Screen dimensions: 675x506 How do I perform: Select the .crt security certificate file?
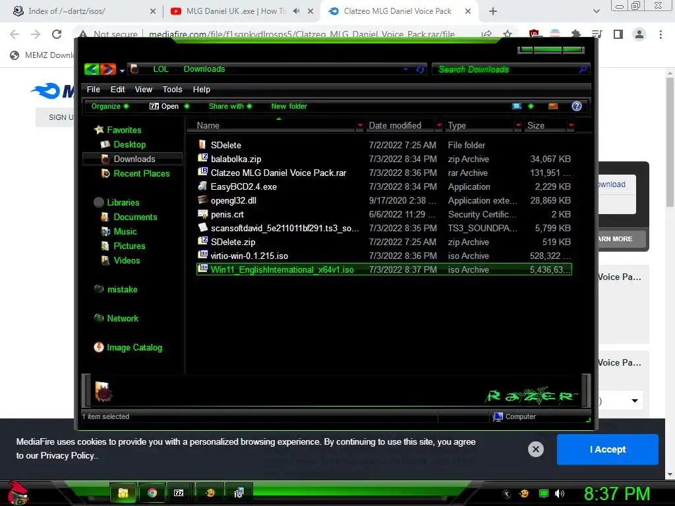tap(227, 214)
